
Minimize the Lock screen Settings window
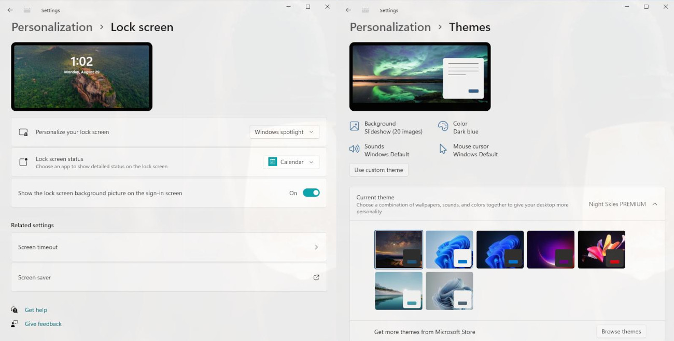coord(289,7)
